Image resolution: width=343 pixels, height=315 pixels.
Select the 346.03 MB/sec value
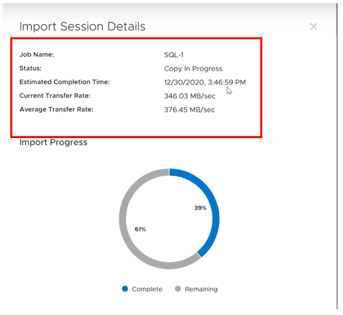[190, 96]
